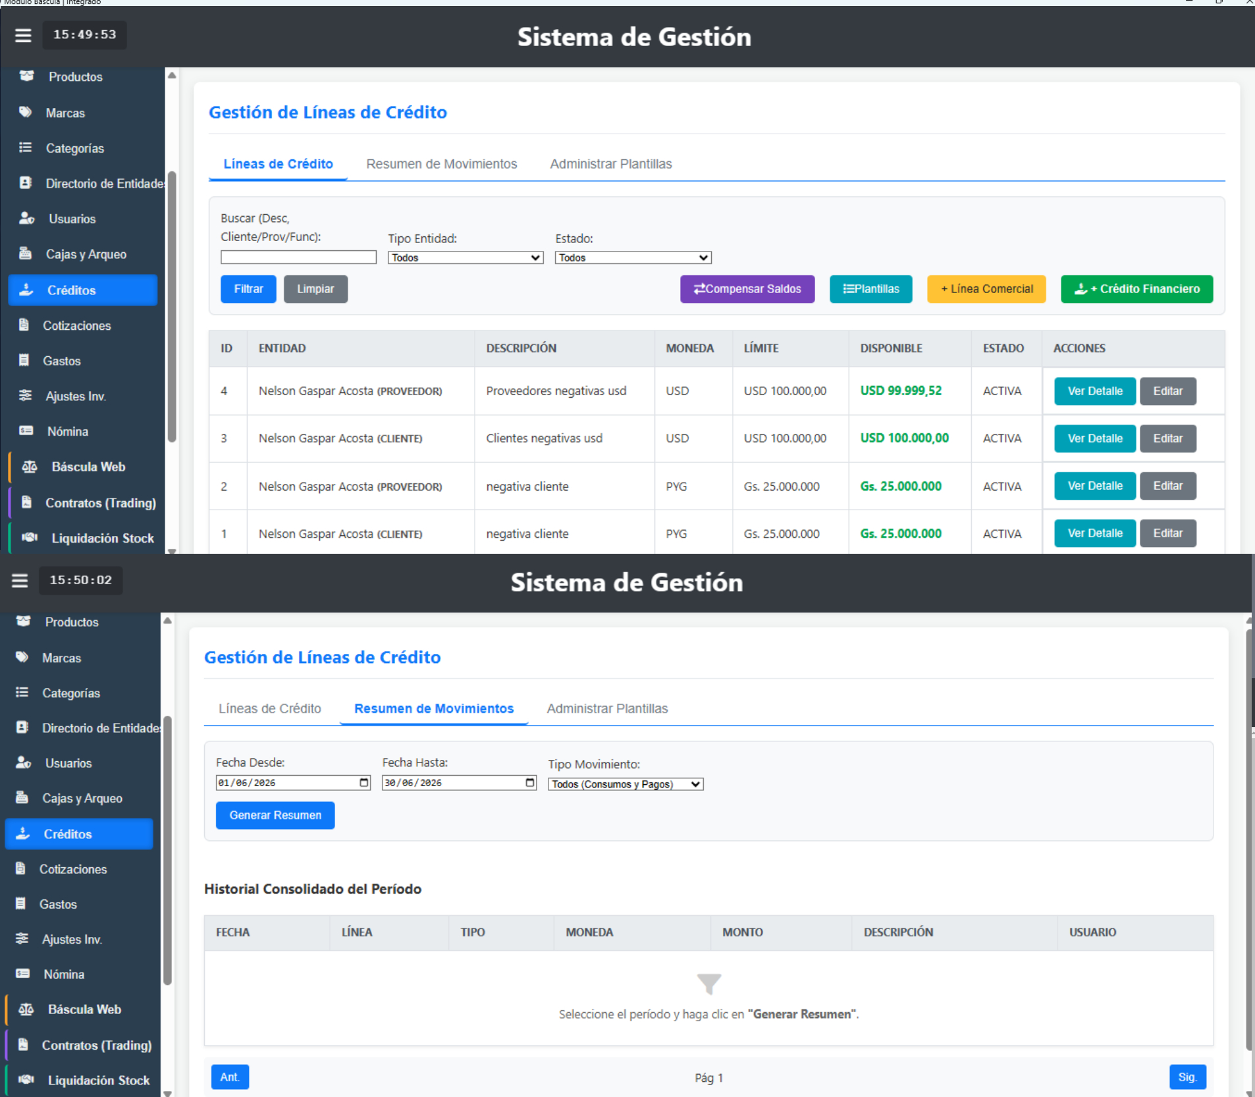The width and height of the screenshot is (1255, 1097).
Task: Add a new Línea Comercial
Action: (986, 289)
